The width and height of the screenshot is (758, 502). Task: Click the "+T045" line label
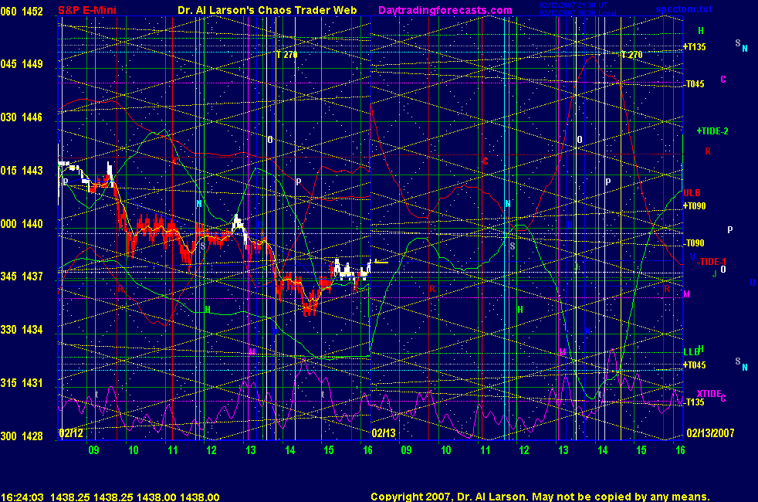[x=695, y=365]
